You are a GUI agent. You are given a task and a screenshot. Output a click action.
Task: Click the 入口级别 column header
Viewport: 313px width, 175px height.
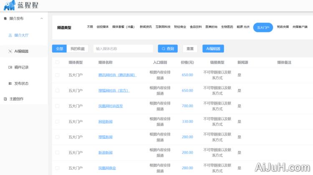[160, 62]
